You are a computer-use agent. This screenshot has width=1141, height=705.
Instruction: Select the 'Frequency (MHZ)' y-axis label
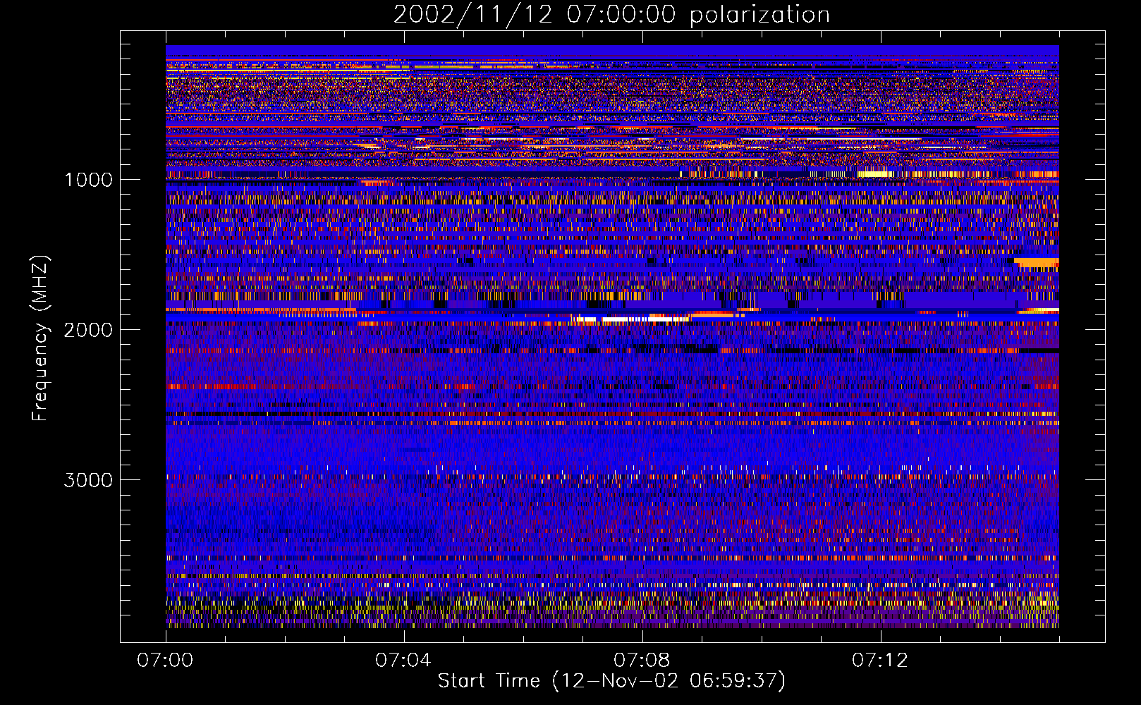(x=41, y=338)
